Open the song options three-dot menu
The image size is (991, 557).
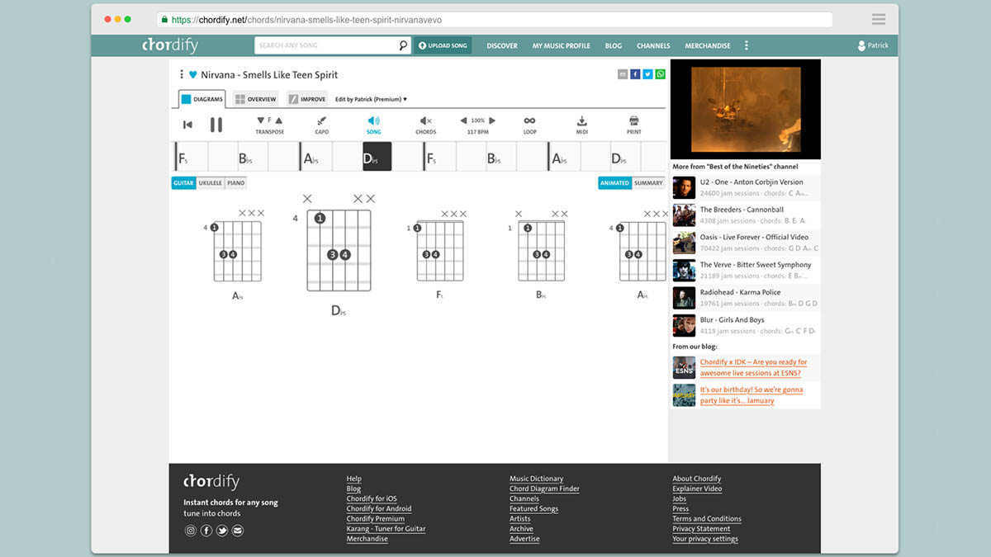tap(182, 74)
